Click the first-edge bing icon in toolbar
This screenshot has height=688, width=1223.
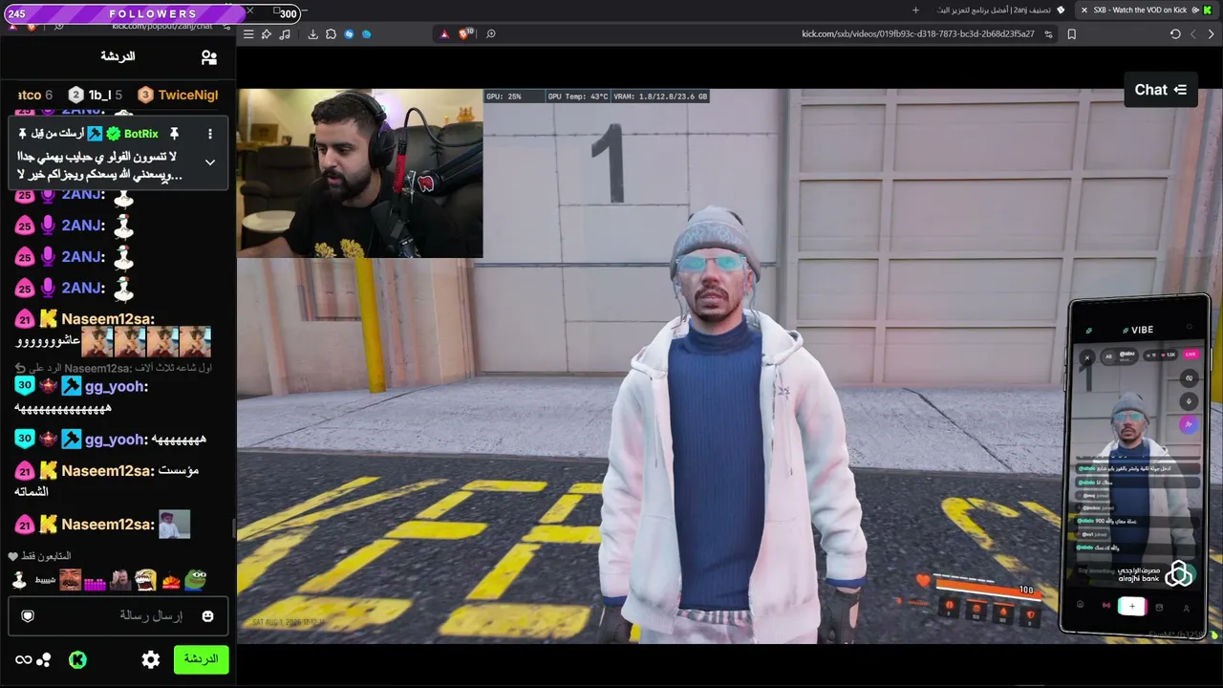pos(349,34)
